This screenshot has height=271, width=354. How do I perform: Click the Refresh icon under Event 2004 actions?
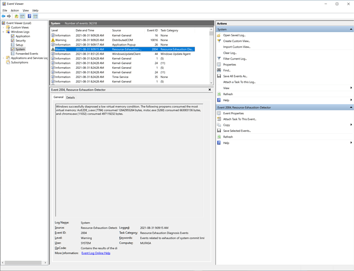(219, 137)
